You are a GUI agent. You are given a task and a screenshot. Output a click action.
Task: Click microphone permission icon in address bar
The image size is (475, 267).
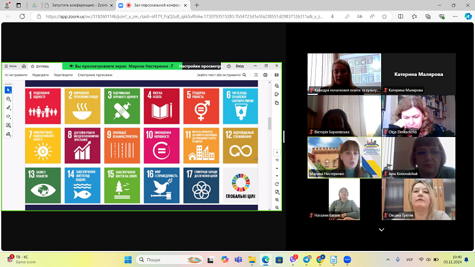(332, 17)
